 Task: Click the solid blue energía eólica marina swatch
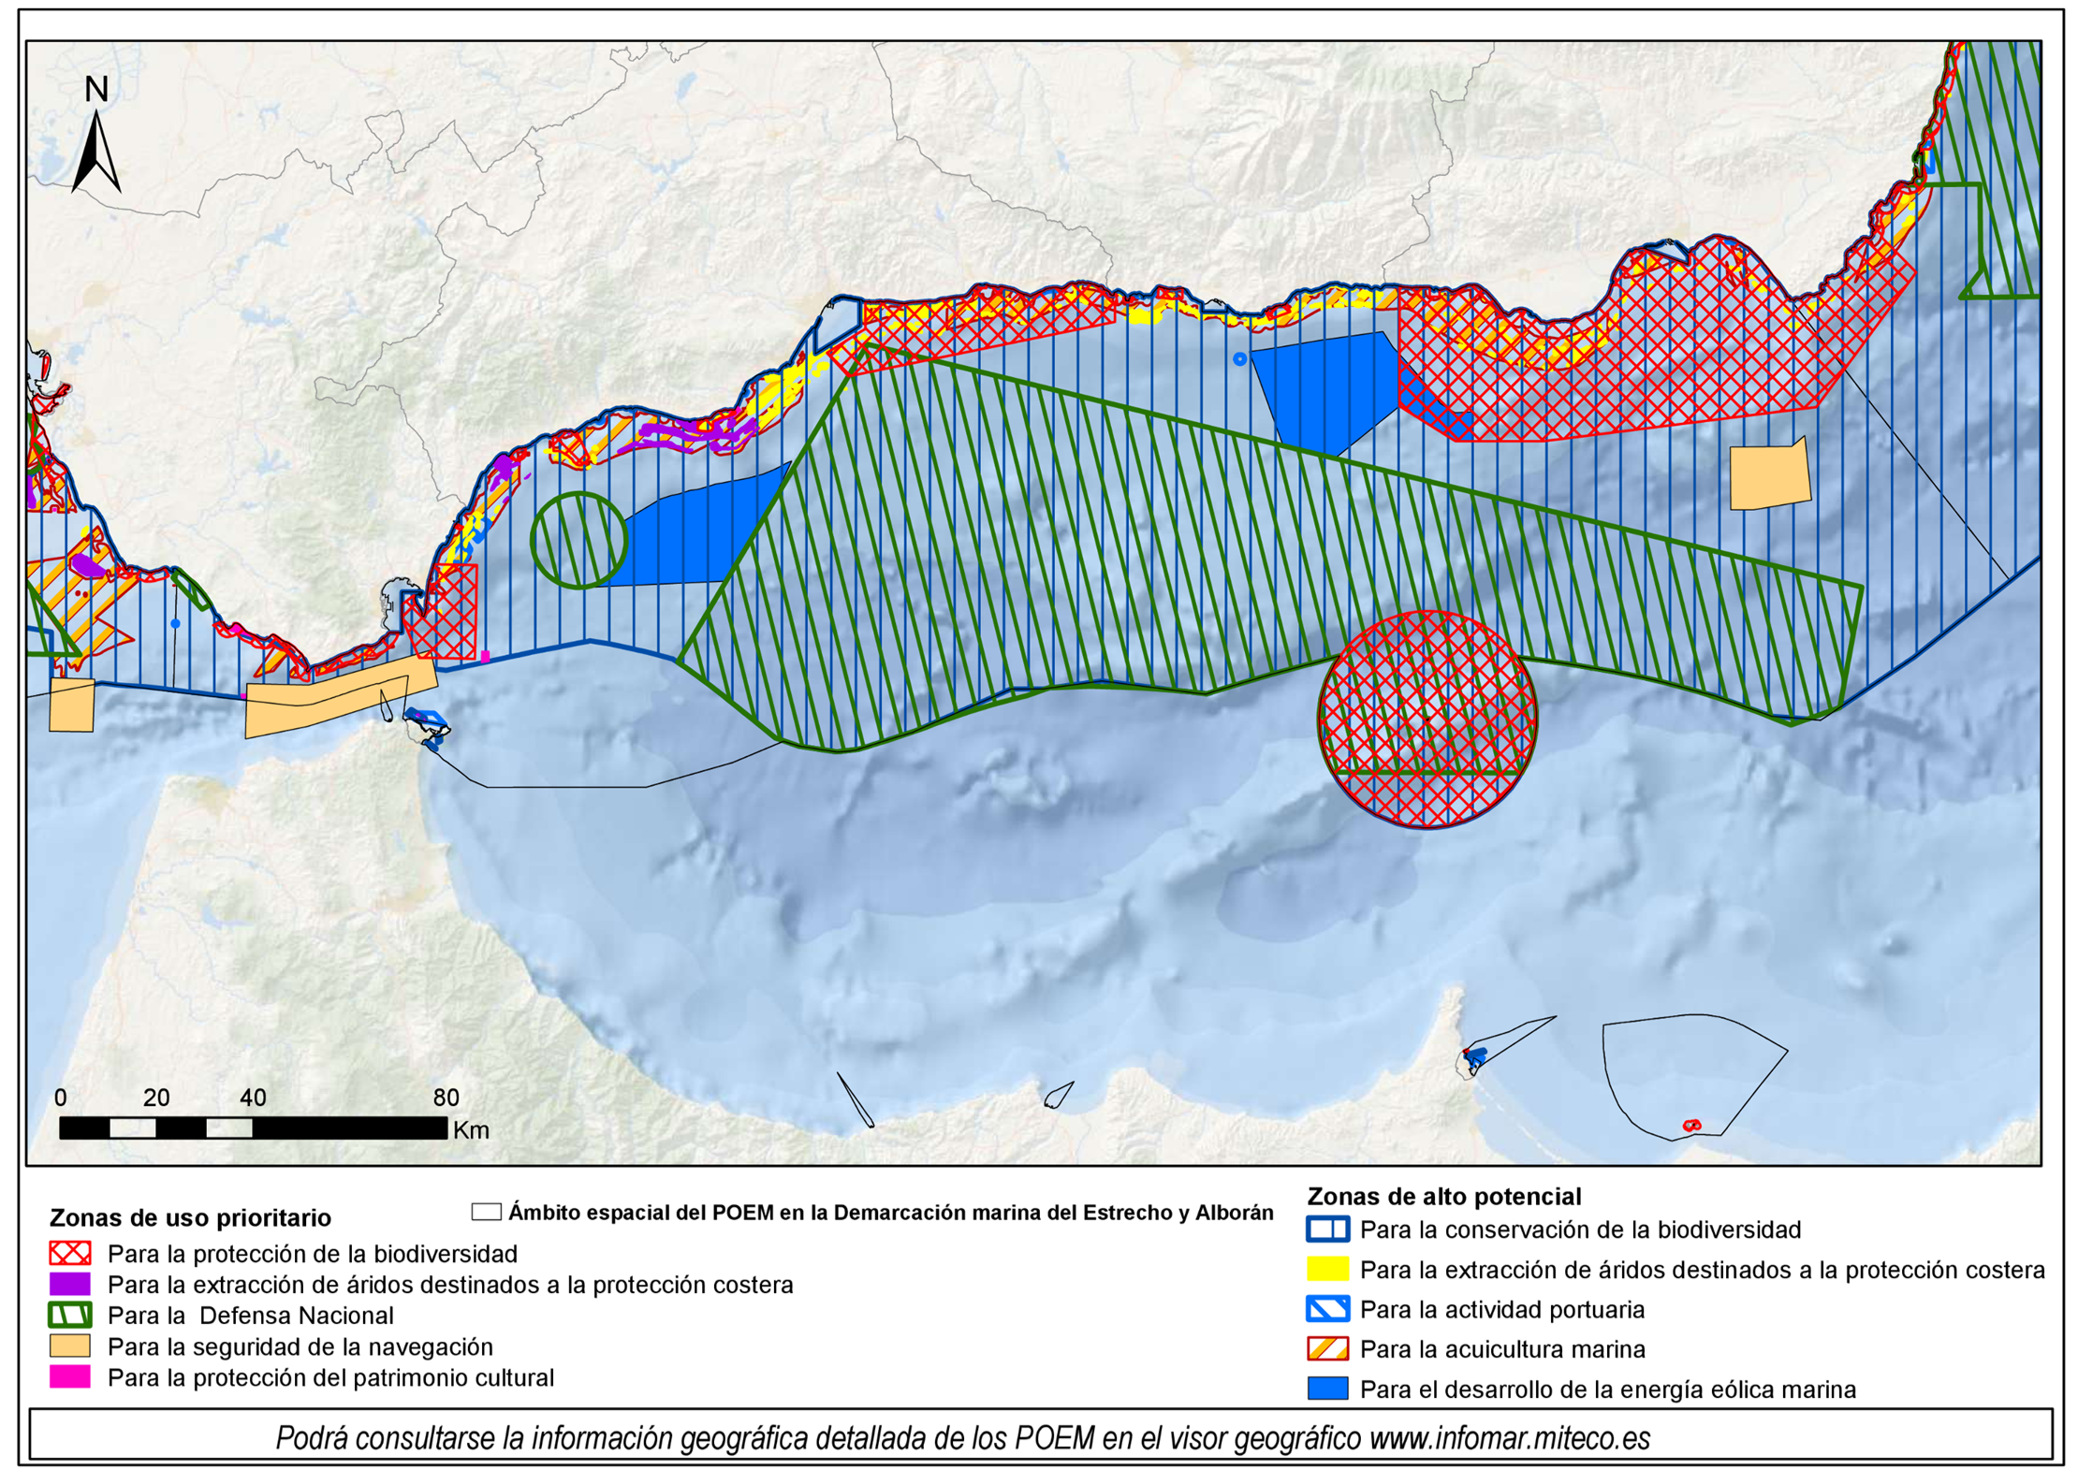click(x=1327, y=1388)
